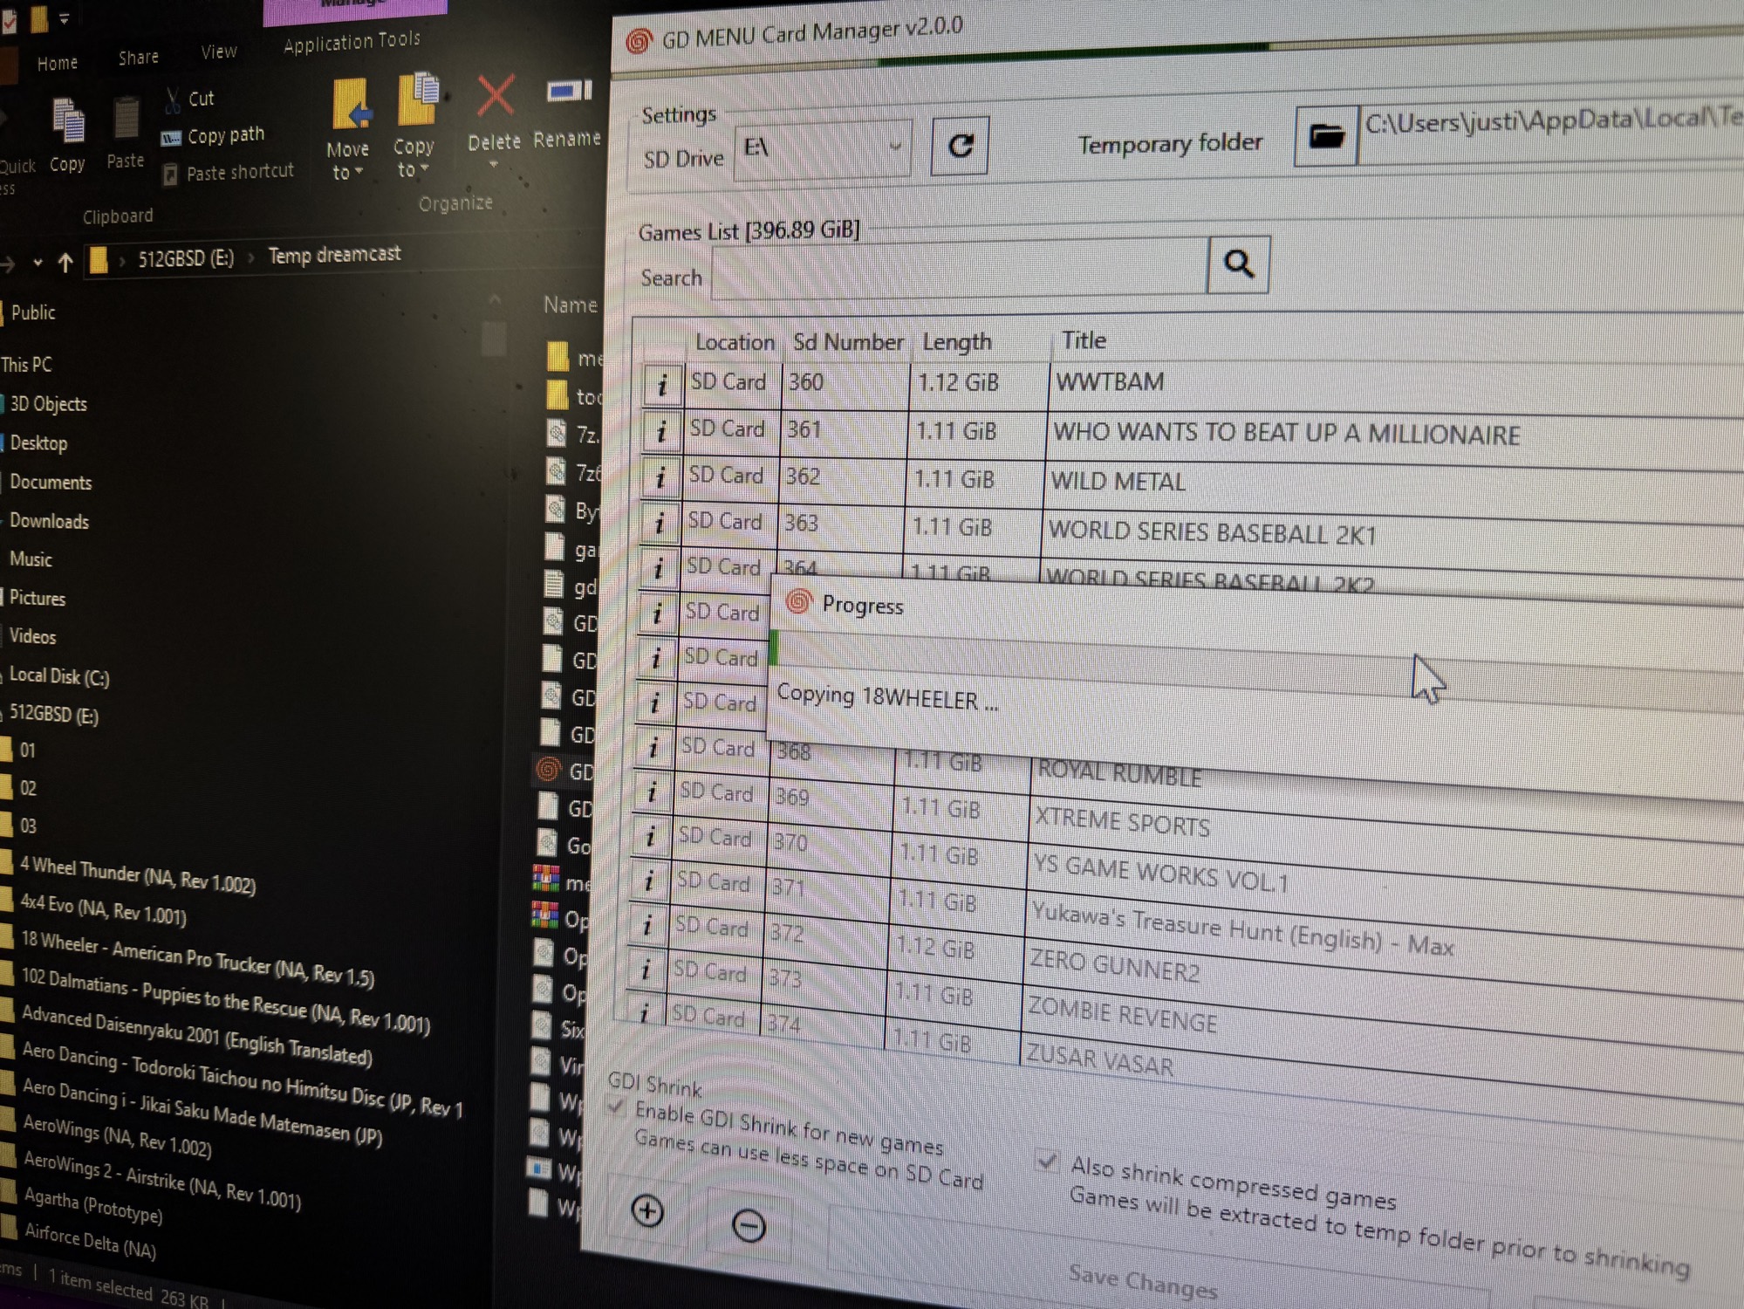Click the minus remove-game icon
Viewport: 1744px width, 1309px height.
tap(748, 1226)
